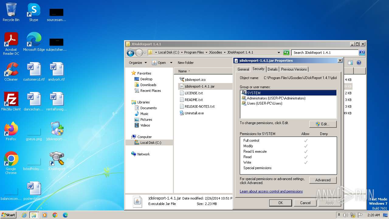Viewport: 389px width, 219px height.
Task: Click OK in Properties dialog
Action: (281, 203)
